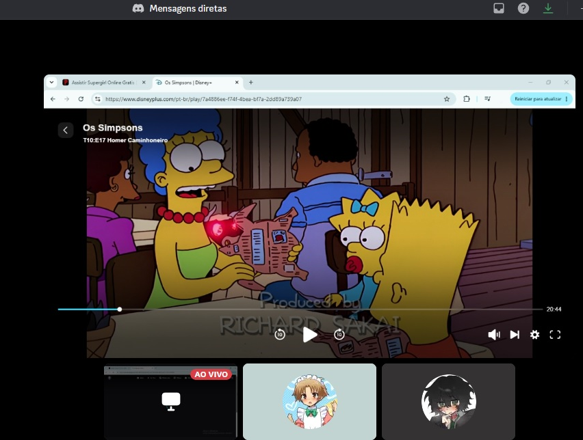Seek using the video progress bar handle

pos(119,310)
